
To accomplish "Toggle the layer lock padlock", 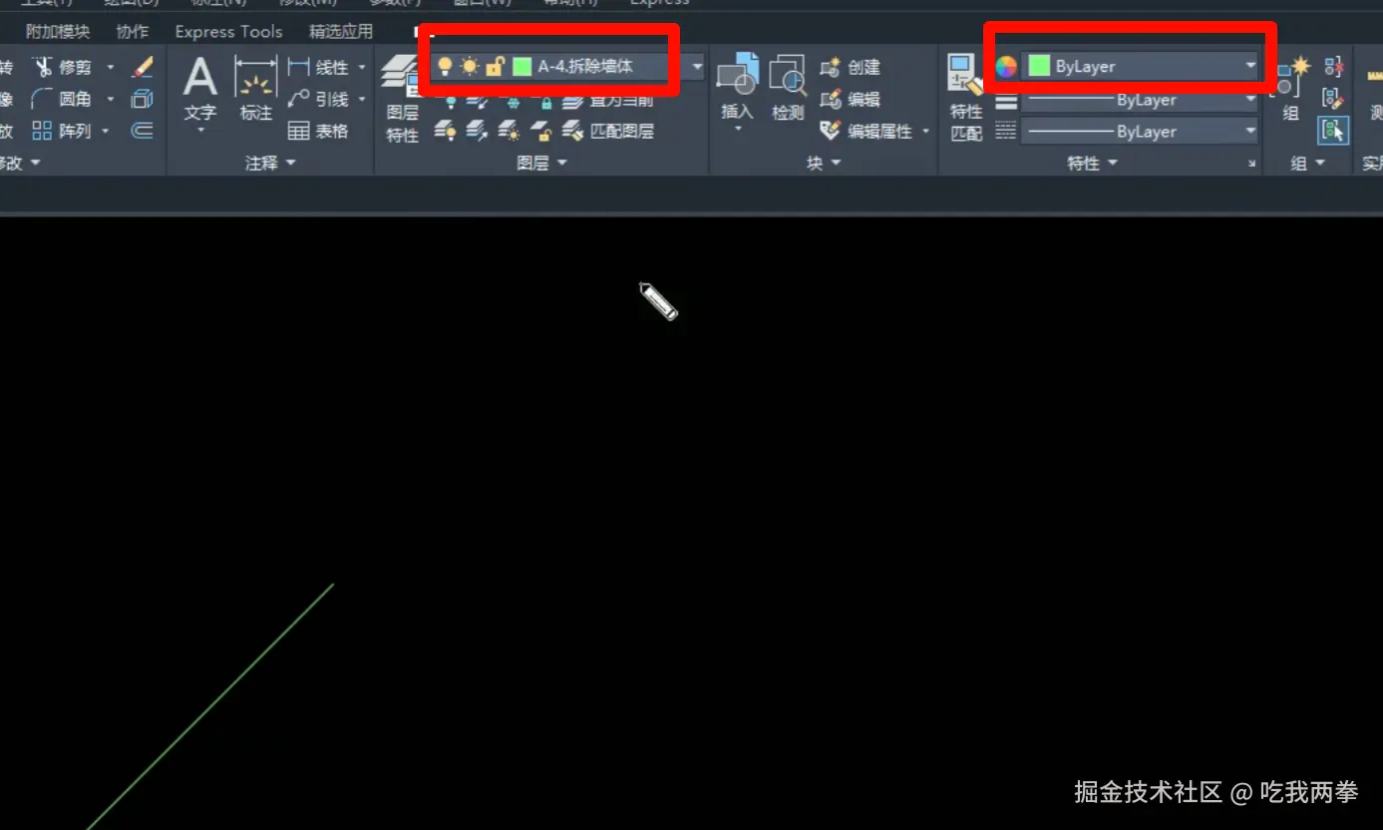I will coord(496,64).
